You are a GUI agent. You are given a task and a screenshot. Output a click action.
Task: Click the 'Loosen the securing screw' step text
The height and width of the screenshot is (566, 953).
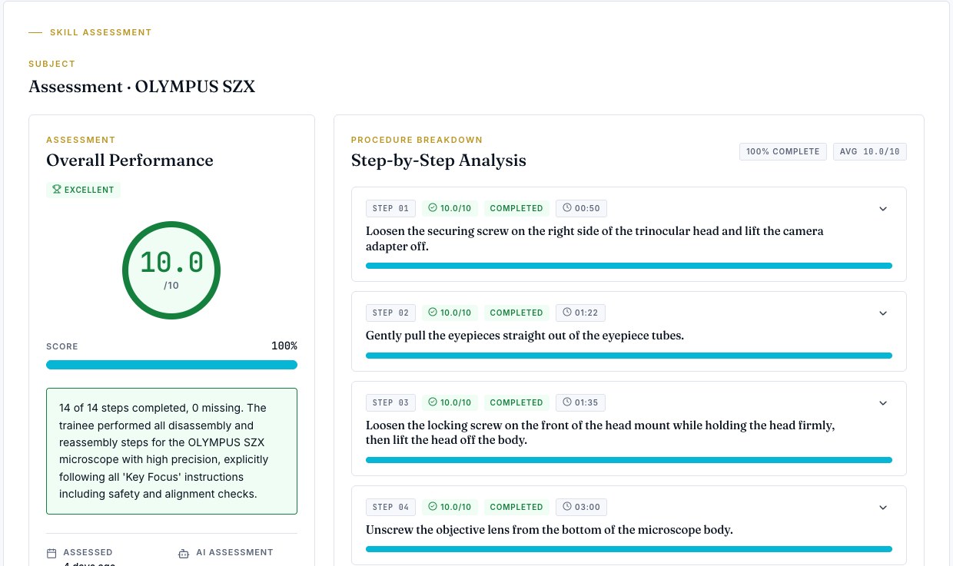(x=595, y=239)
